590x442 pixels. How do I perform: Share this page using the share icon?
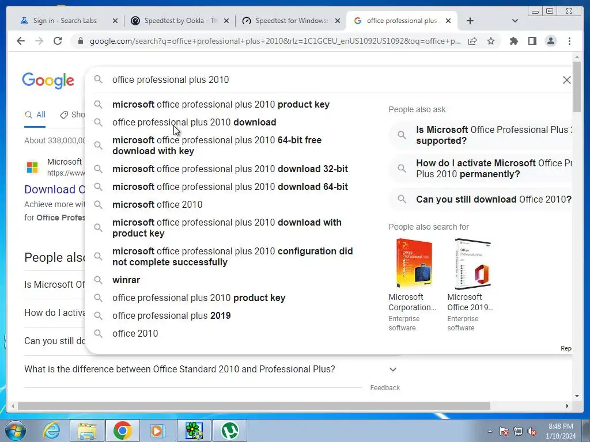[472, 41]
